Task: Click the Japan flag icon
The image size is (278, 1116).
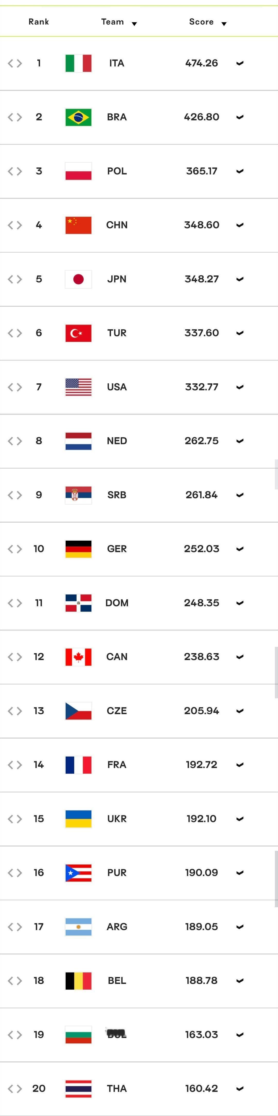Action: tap(78, 279)
